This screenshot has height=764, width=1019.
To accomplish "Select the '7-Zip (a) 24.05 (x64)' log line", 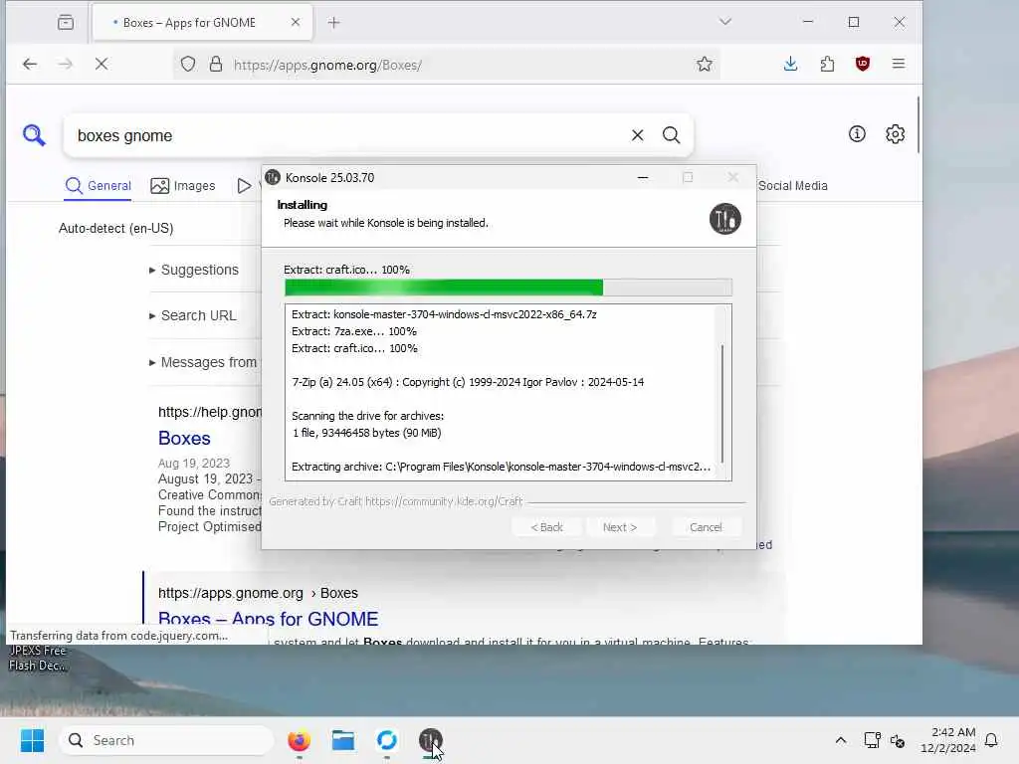I will click(468, 382).
